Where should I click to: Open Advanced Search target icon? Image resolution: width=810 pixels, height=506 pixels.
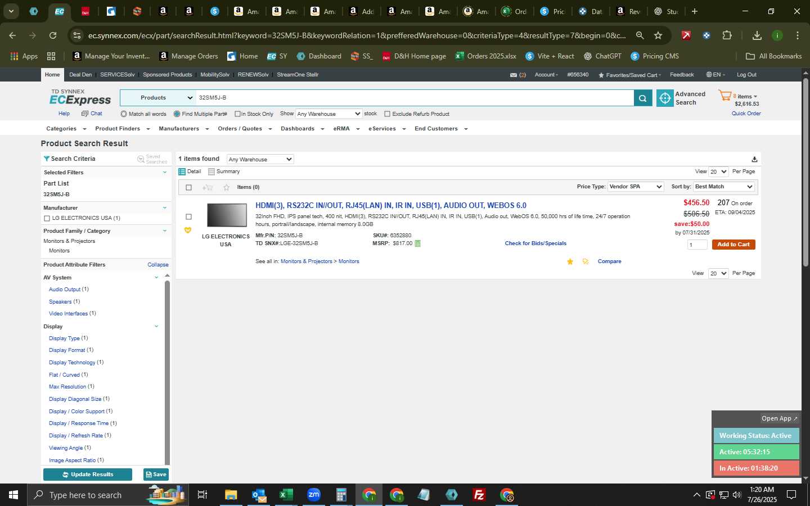pyautogui.click(x=665, y=98)
